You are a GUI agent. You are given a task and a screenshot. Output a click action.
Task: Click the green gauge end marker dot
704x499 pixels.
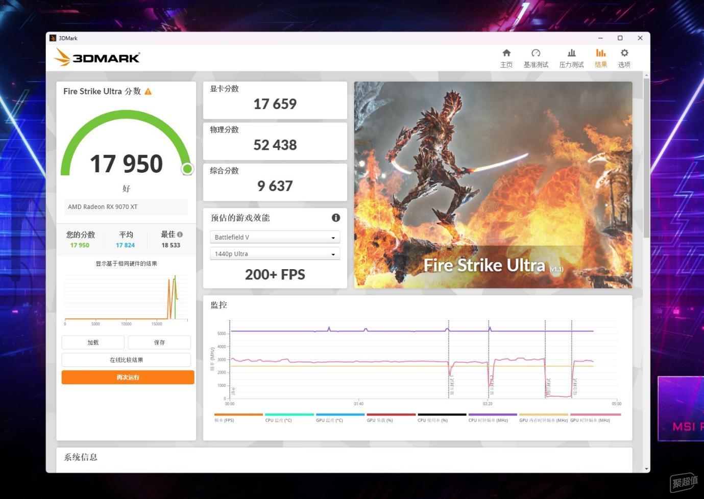pos(187,169)
